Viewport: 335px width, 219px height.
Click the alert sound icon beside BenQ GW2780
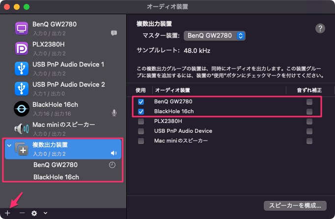pyautogui.click(x=114, y=33)
